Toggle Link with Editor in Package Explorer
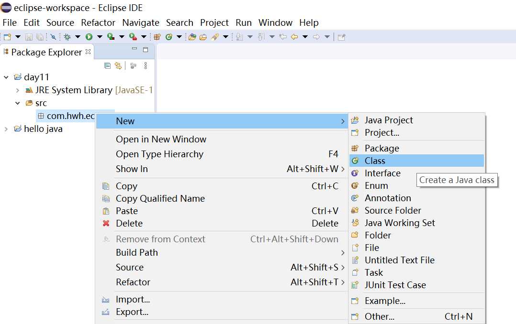516x324 pixels. [118, 66]
